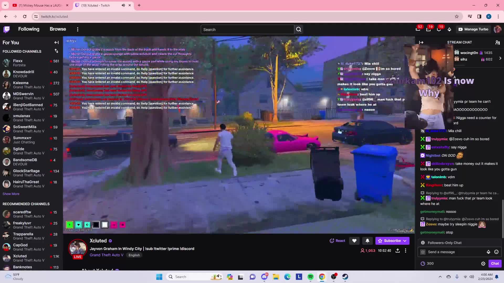The height and width of the screenshot is (283, 504).
Task: Click Nightbot username in chat
Action: coord(433,156)
